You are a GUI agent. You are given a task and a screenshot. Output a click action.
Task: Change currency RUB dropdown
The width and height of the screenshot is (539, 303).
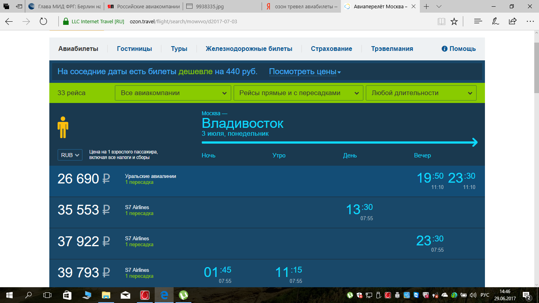(70, 155)
